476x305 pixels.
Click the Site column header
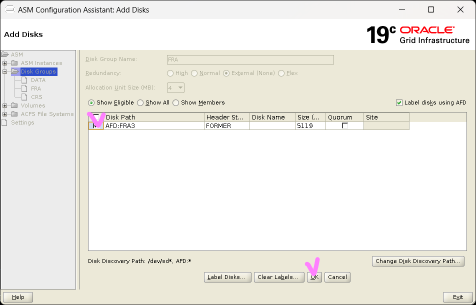pos(386,117)
